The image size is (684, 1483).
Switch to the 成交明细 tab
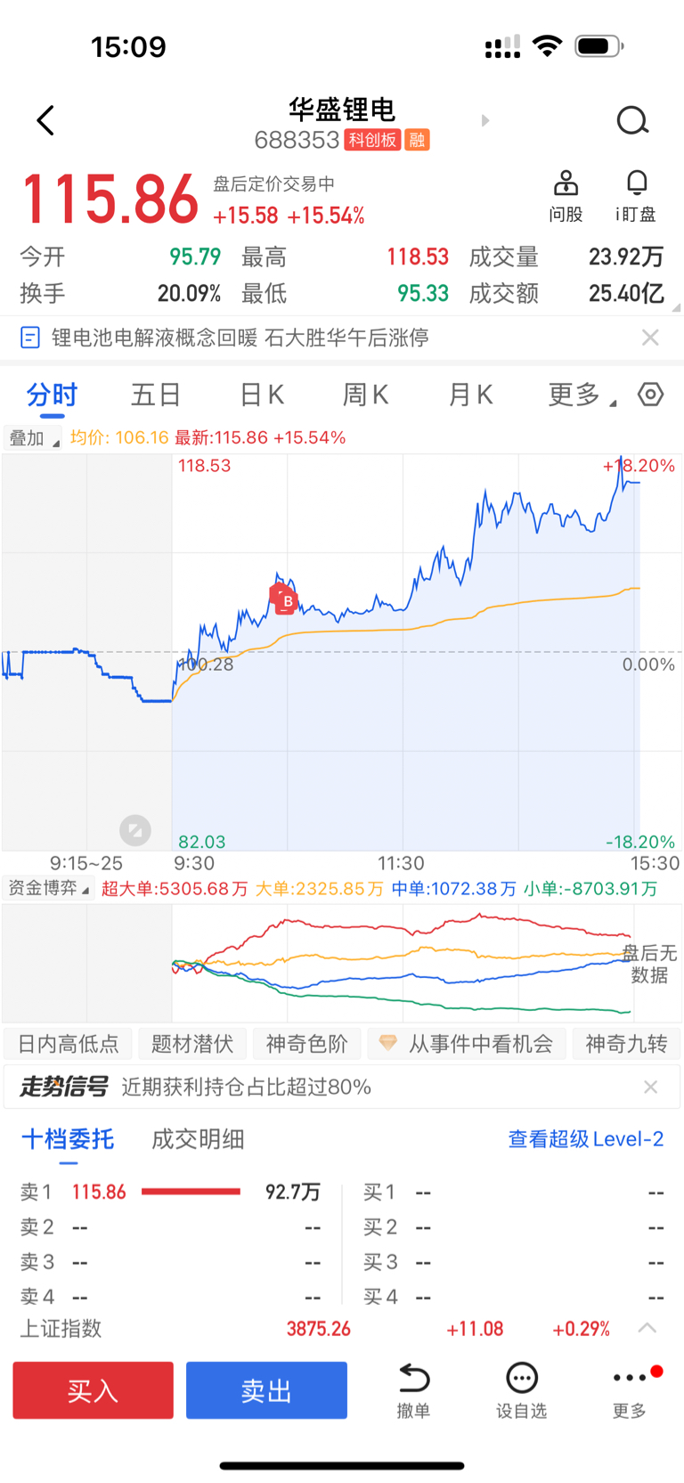click(x=198, y=1139)
